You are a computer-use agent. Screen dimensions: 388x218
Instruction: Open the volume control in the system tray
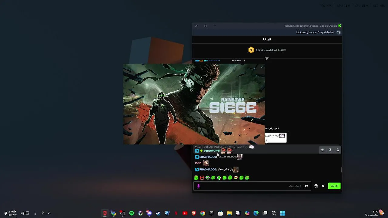coord(22,213)
